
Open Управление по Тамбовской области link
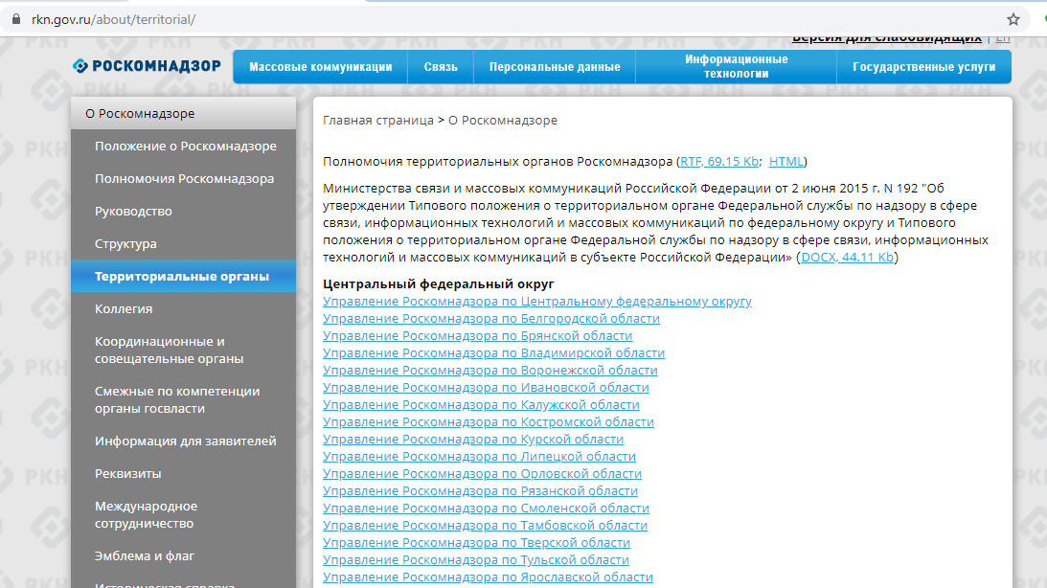[486, 526]
